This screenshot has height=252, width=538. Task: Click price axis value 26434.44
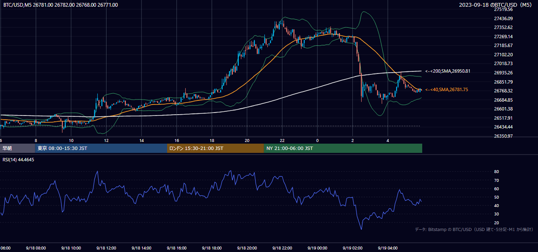point(503,127)
